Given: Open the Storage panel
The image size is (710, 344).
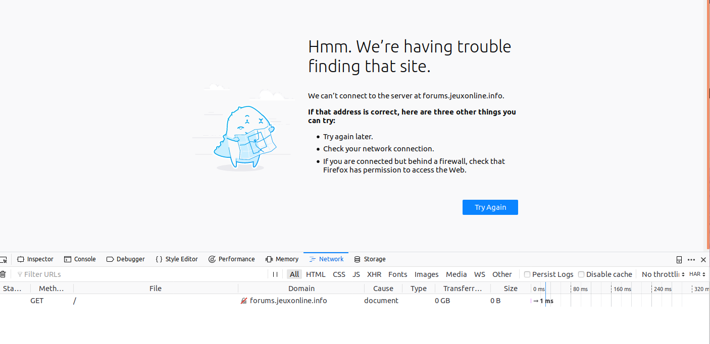Looking at the screenshot, I should (370, 259).
